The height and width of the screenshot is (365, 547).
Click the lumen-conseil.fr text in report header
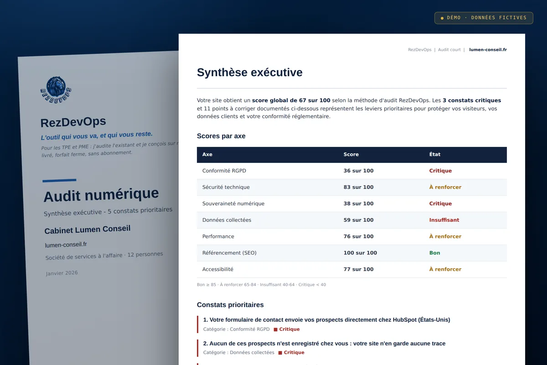click(488, 50)
